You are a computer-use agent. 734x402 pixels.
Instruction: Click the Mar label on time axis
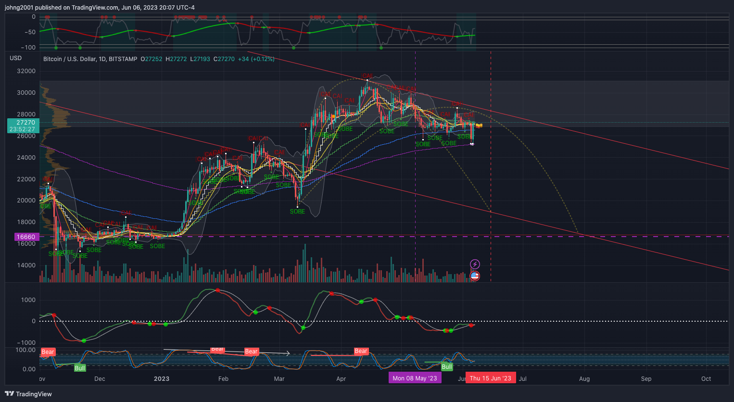coord(279,379)
